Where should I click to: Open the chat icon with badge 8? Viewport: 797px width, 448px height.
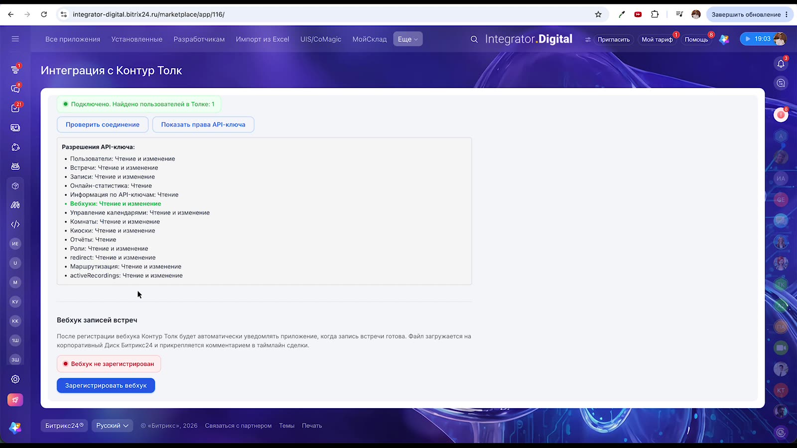click(15, 89)
